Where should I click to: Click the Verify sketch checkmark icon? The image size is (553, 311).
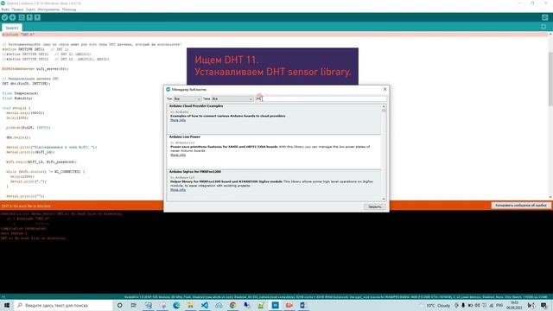pyautogui.click(x=4, y=17)
